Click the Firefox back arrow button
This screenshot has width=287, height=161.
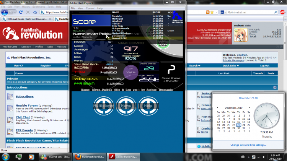pos(5,12)
